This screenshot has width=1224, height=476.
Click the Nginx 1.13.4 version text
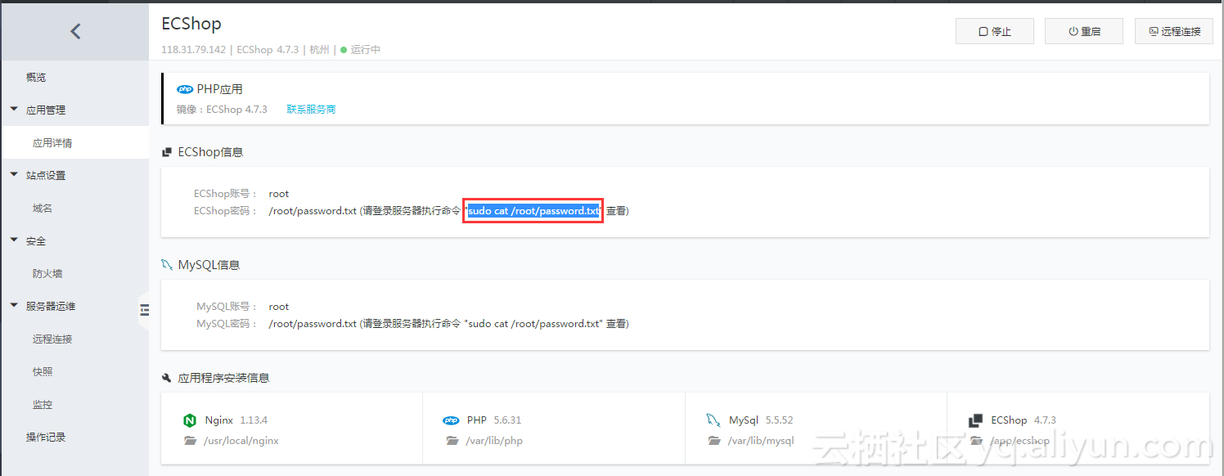coord(254,420)
